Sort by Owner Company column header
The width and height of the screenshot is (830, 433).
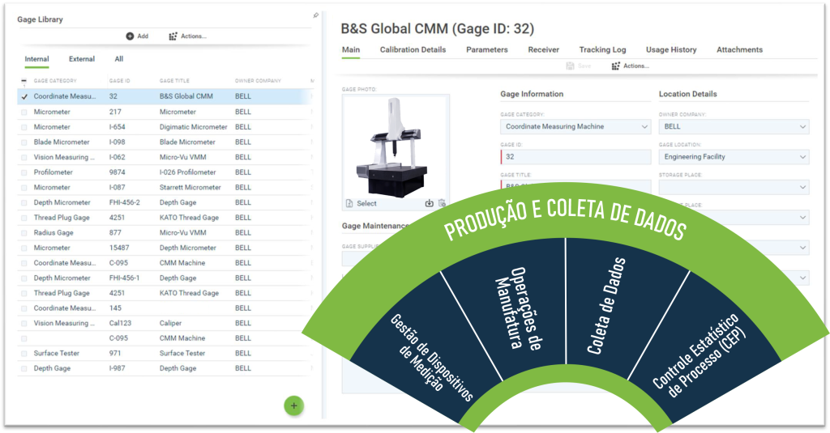[258, 81]
